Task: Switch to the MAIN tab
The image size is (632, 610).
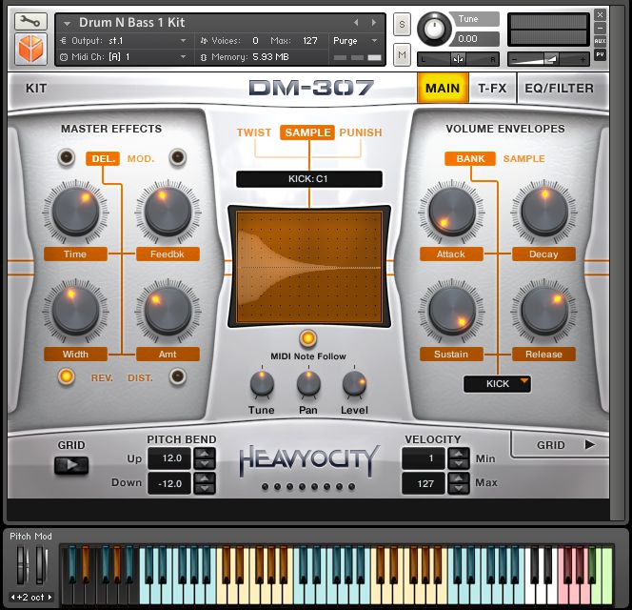Action: pyautogui.click(x=443, y=88)
